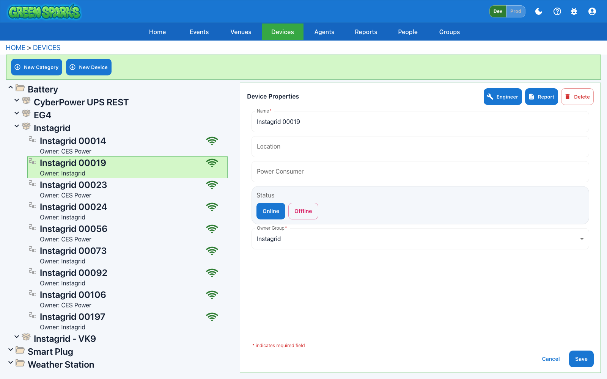This screenshot has width=607, height=379.
Task: Focus the Name input field
Action: tap(420, 122)
